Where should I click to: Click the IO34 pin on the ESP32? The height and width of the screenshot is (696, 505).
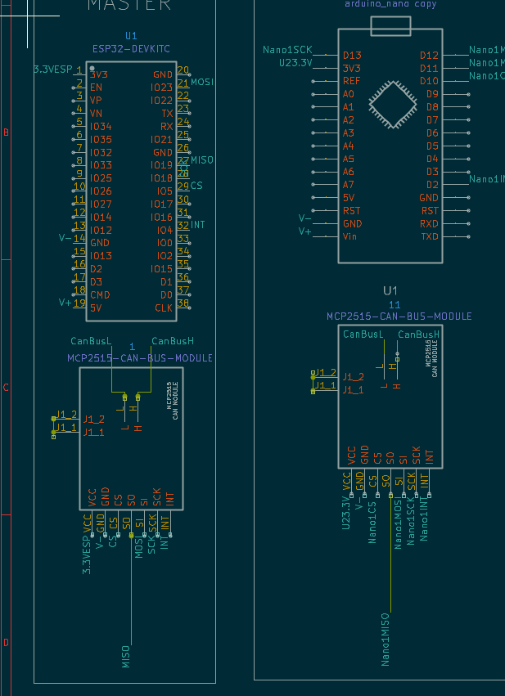point(101,127)
